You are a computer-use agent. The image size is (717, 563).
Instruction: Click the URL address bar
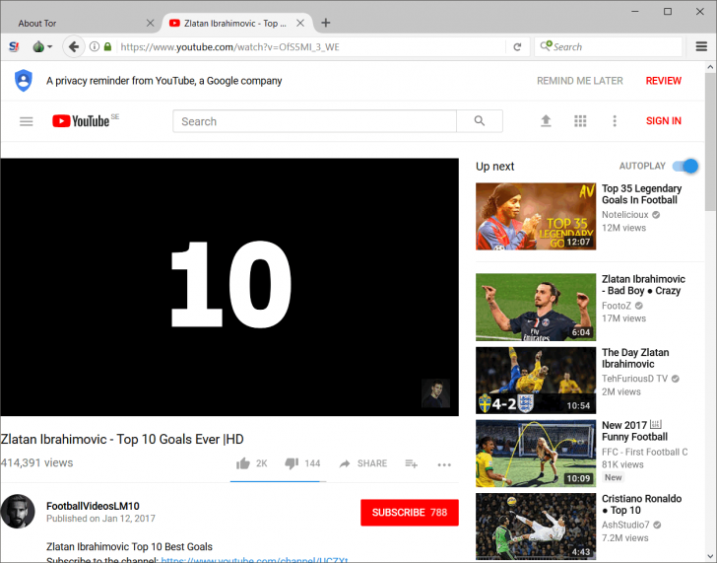tap(311, 46)
